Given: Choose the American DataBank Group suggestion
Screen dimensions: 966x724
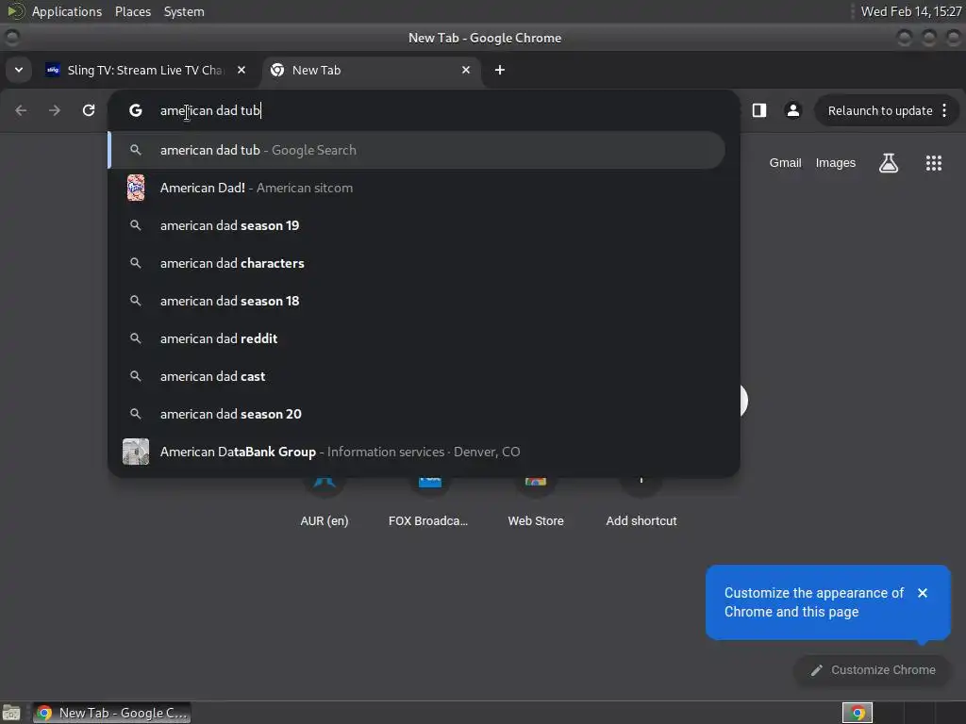Looking at the screenshot, I should click(x=416, y=452).
